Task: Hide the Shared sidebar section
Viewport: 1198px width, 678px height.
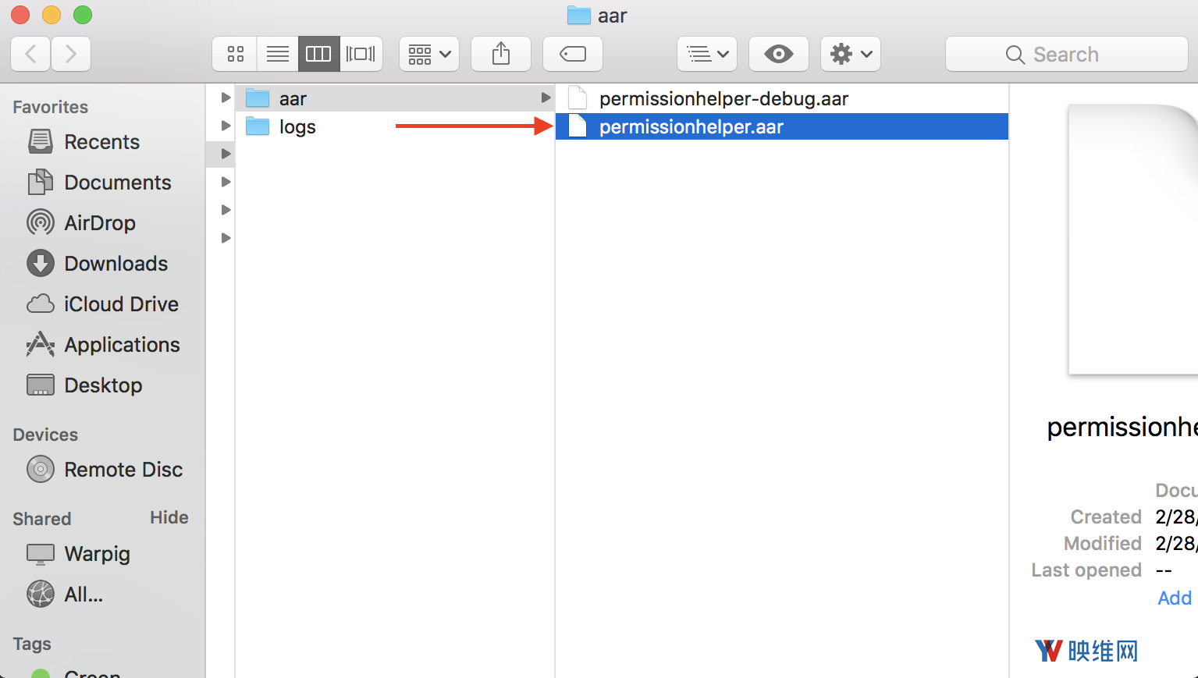Action: point(169,518)
